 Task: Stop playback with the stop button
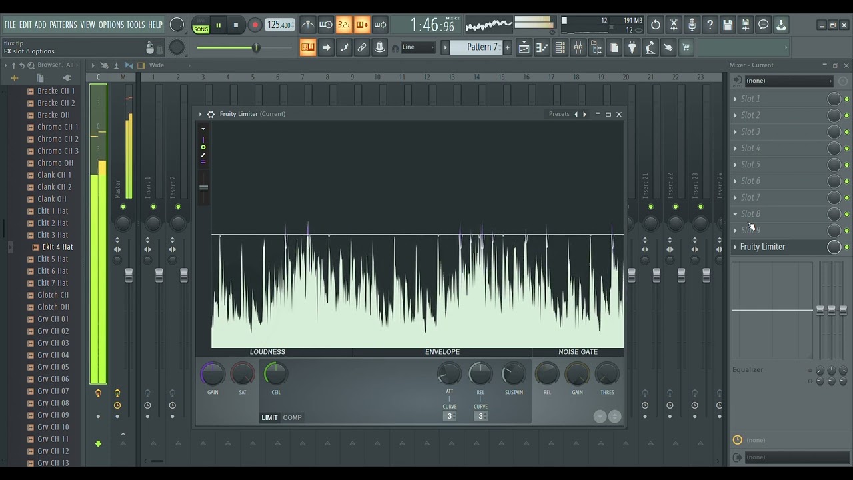[236, 25]
